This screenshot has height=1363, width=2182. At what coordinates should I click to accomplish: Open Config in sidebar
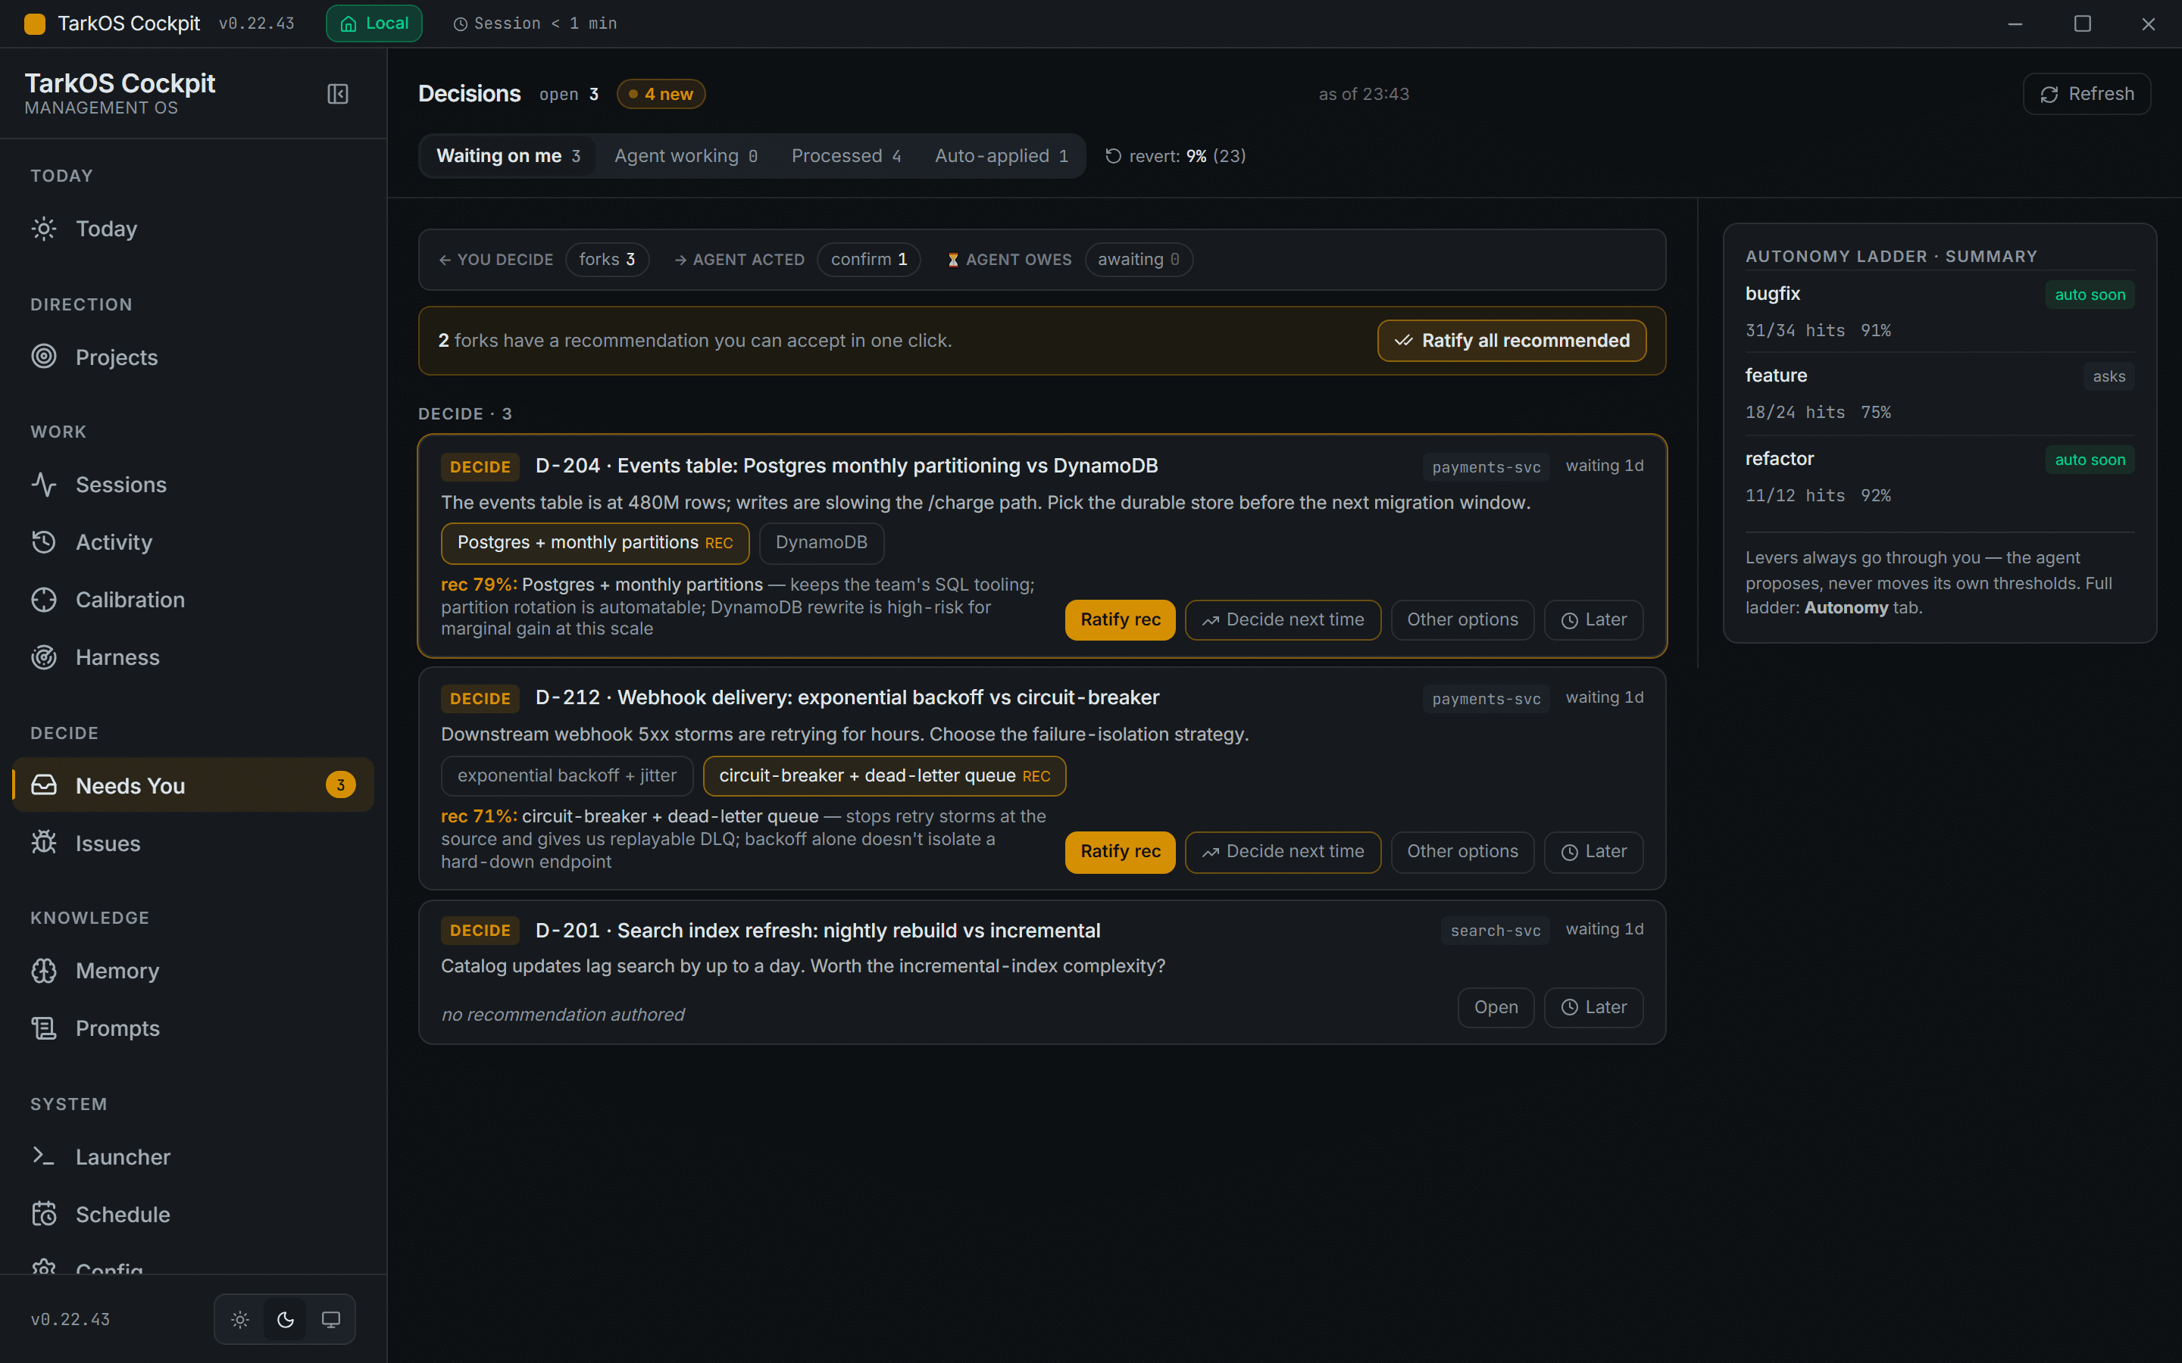[x=193, y=1265]
